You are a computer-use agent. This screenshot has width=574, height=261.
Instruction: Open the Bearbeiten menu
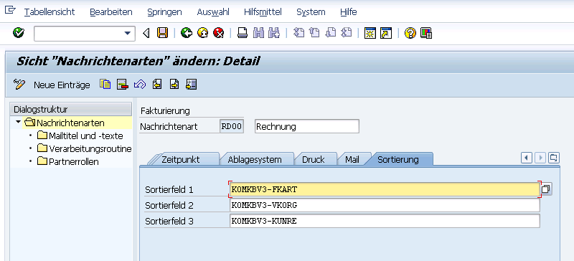click(111, 11)
